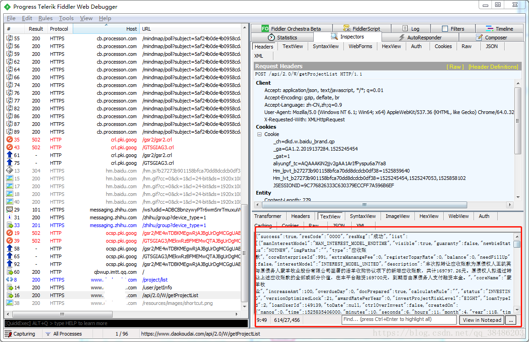529x342 pixels.
Task: Open the Help menu
Action: (x=105, y=18)
